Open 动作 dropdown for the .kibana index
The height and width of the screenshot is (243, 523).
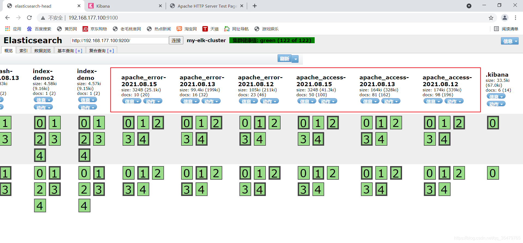click(x=496, y=104)
